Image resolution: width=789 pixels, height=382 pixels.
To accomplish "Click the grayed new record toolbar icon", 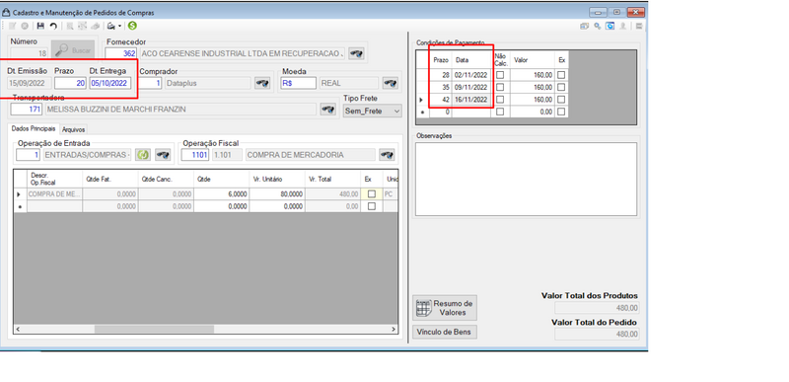I will click(x=12, y=26).
